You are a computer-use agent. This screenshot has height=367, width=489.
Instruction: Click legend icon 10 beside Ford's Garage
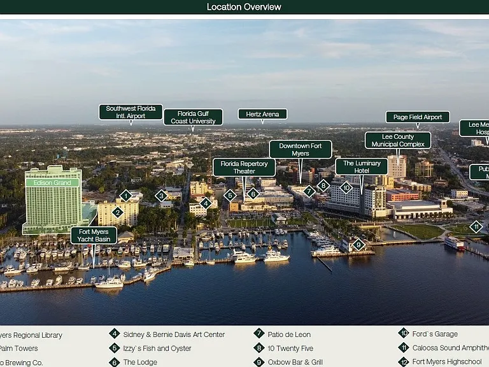pyautogui.click(x=404, y=333)
